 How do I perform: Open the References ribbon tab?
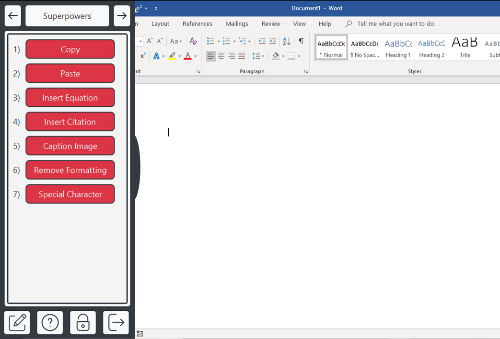[x=197, y=24]
